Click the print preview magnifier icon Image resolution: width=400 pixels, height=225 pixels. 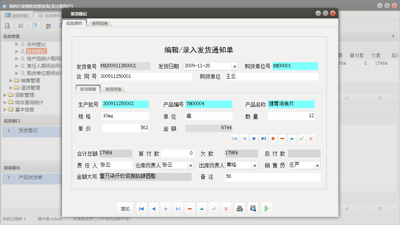[x=253, y=209]
